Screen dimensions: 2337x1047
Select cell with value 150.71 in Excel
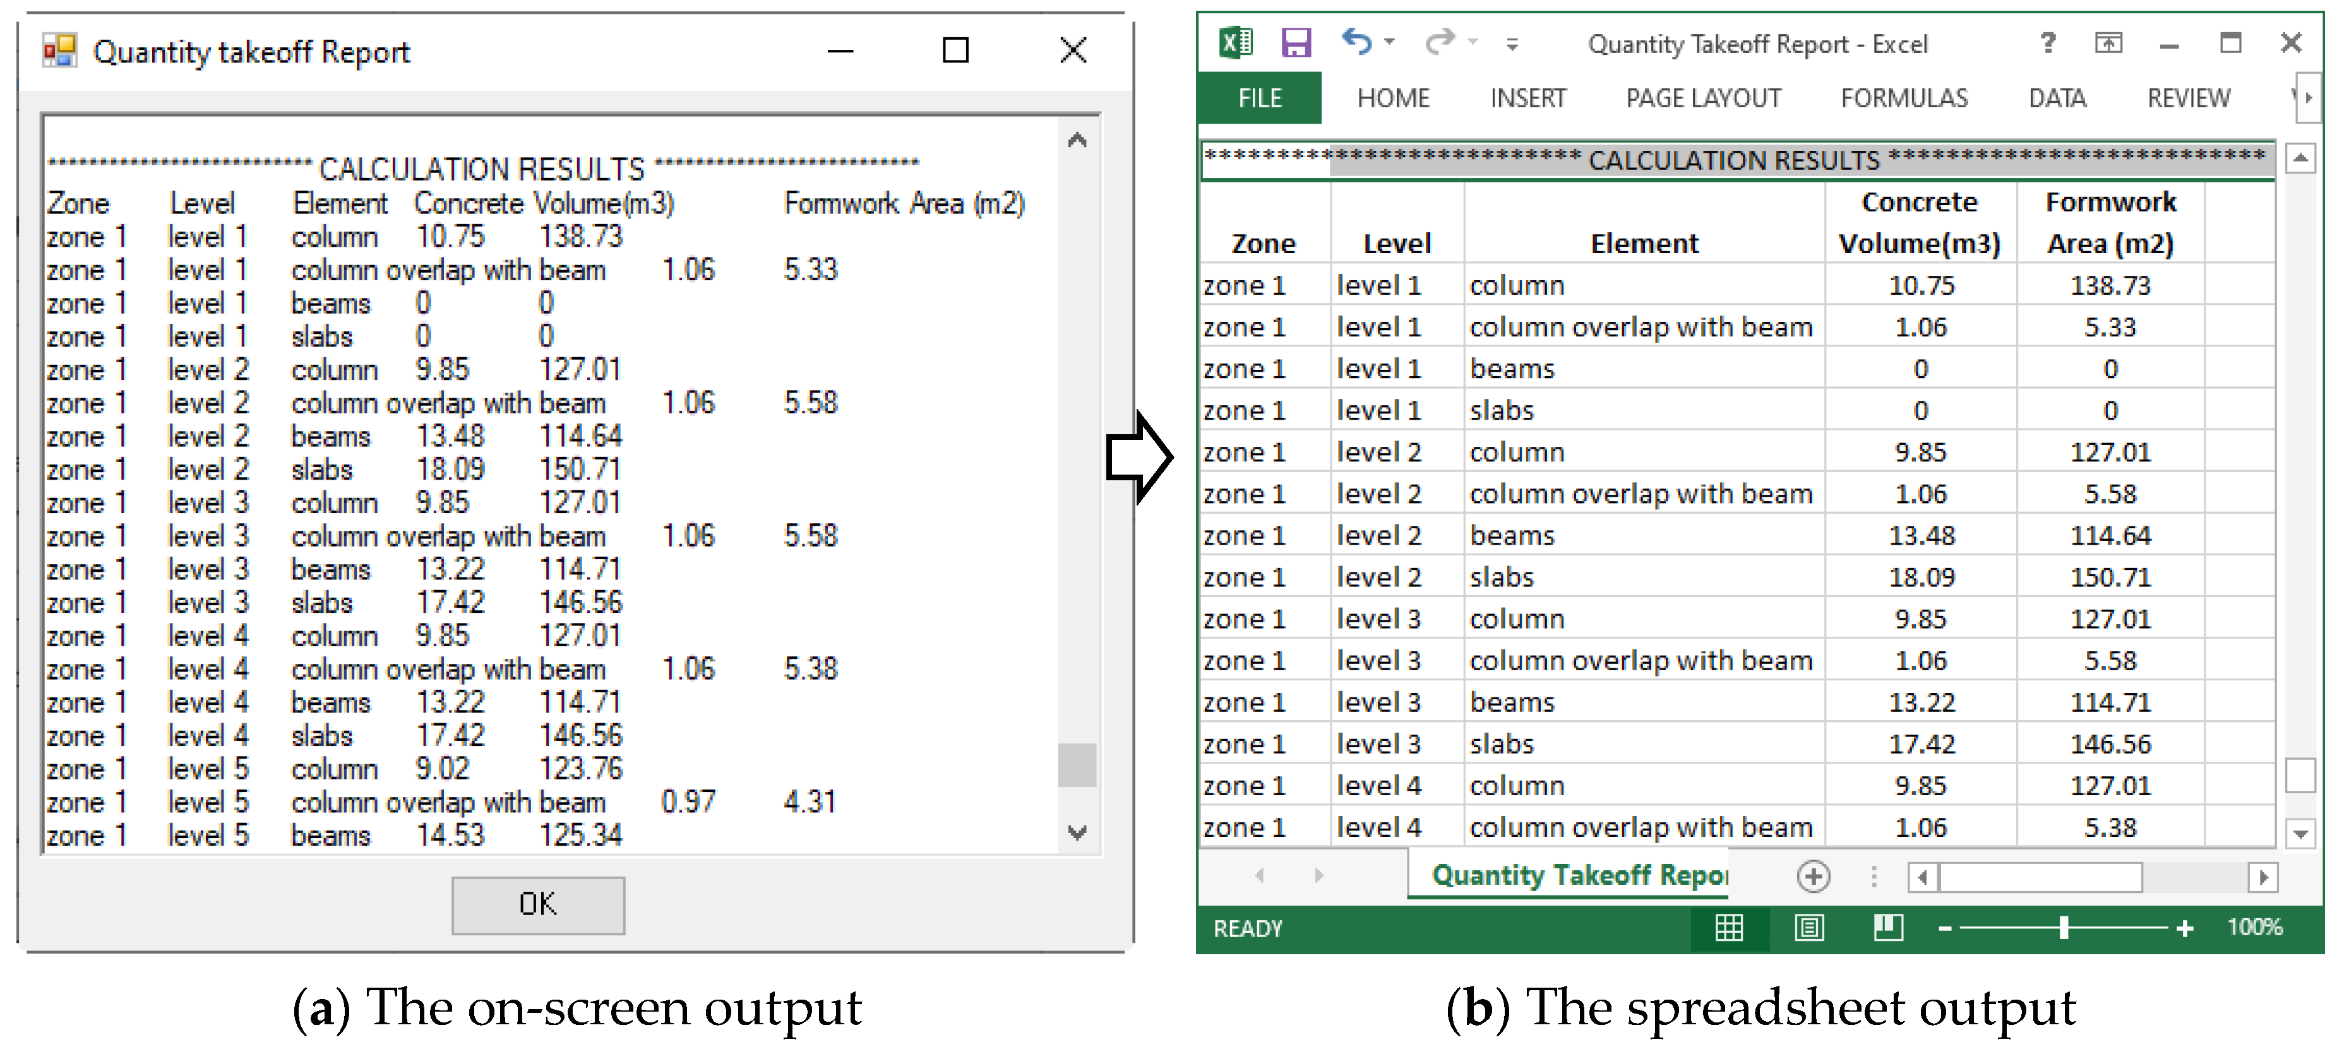(2110, 577)
